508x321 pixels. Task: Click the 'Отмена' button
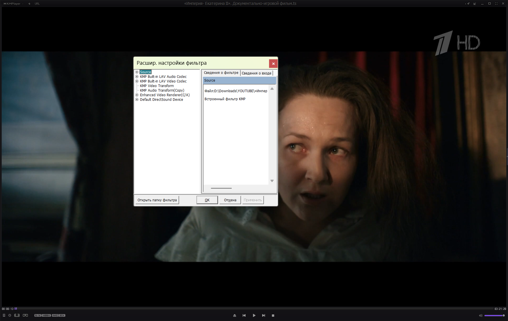pyautogui.click(x=230, y=200)
